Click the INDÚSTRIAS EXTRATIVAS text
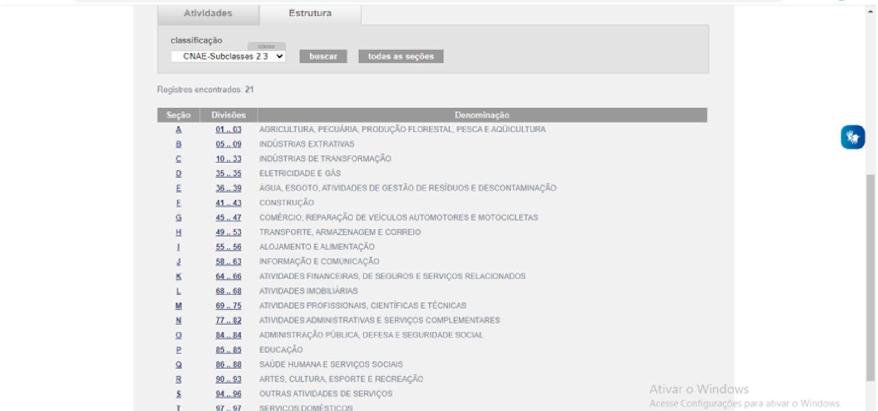Image resolution: width=878 pixels, height=411 pixels. click(307, 144)
